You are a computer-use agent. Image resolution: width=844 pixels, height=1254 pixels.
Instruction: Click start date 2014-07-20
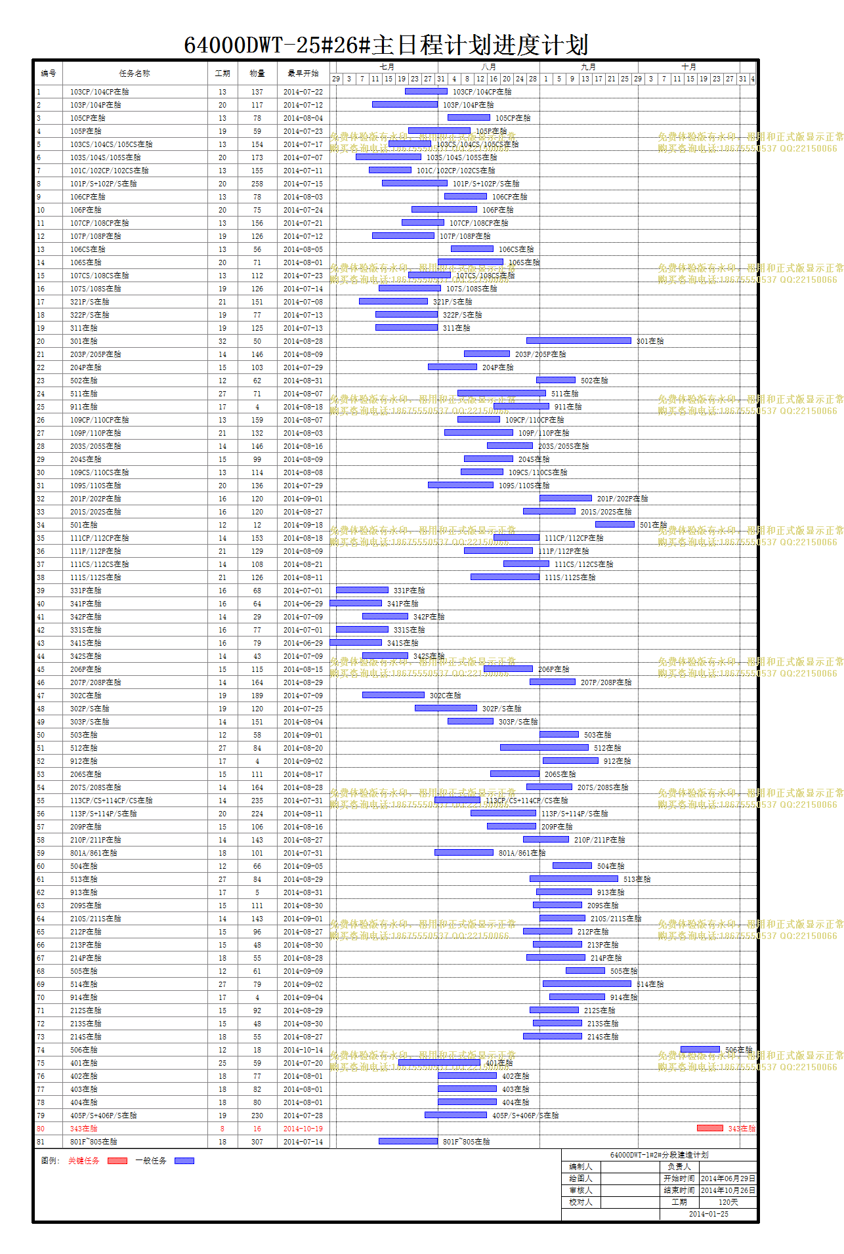click(303, 1063)
